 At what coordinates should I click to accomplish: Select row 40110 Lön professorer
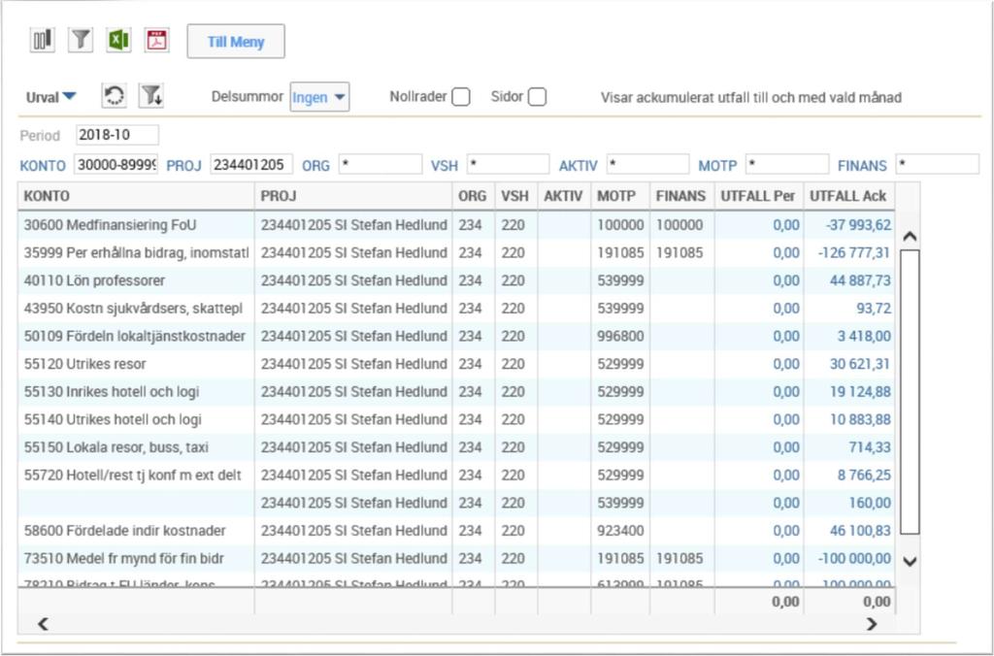[456, 280]
